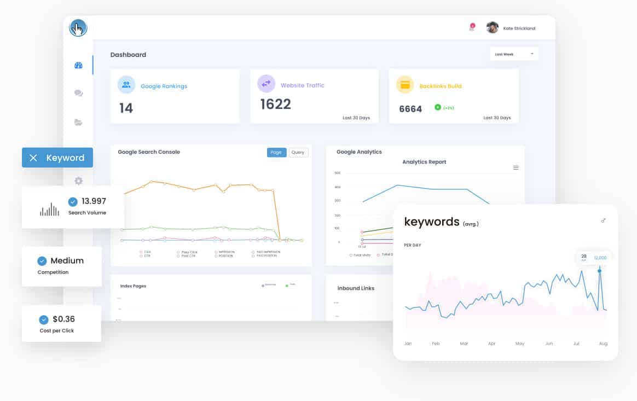Open the Analytics Report hamburger menu
This screenshot has width=637, height=401.
tap(516, 168)
